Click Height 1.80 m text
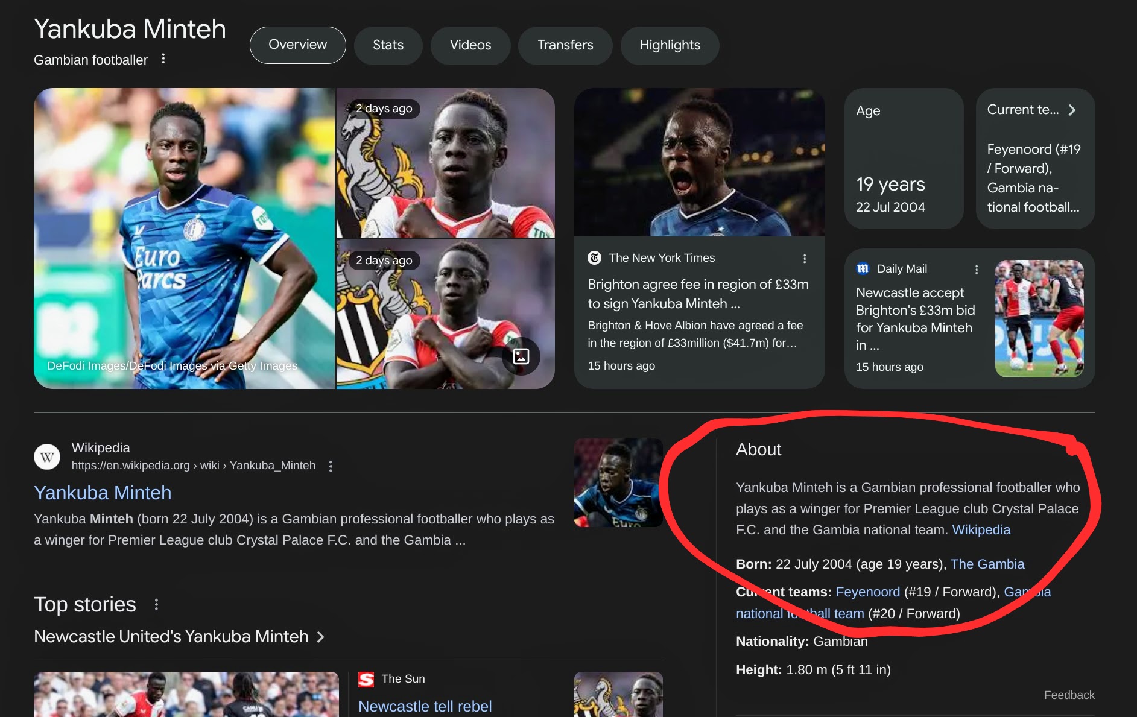1137x717 pixels. click(813, 669)
